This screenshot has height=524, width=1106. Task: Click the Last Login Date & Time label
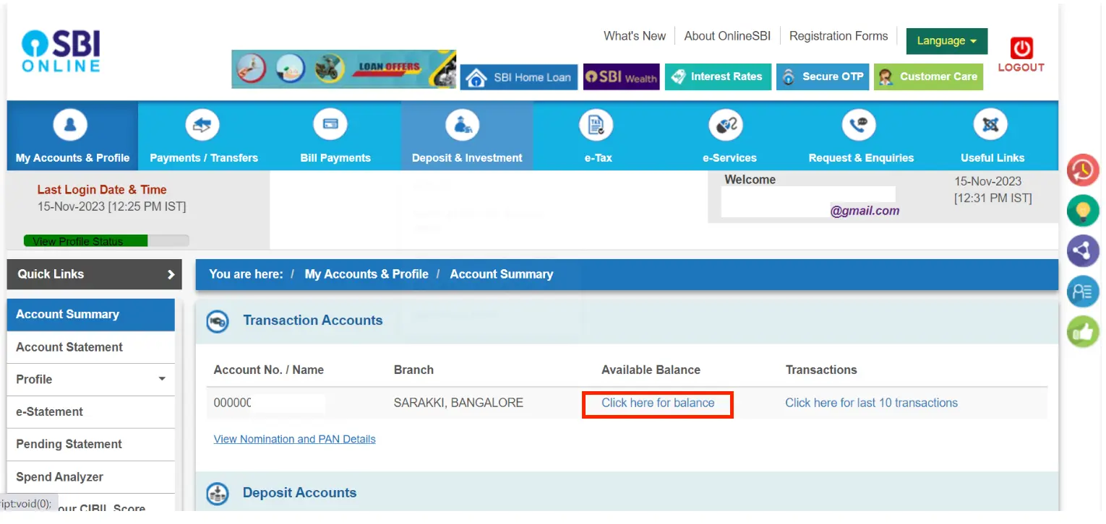[x=102, y=190]
